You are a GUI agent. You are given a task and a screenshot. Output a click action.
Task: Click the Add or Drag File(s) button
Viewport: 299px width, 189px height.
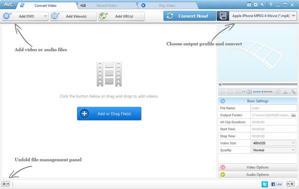coord(109,114)
